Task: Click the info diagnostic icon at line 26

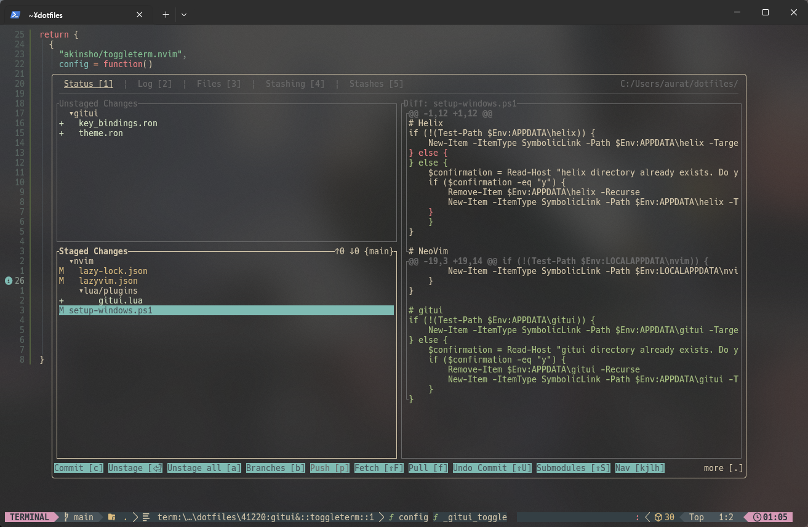Action: coord(8,281)
